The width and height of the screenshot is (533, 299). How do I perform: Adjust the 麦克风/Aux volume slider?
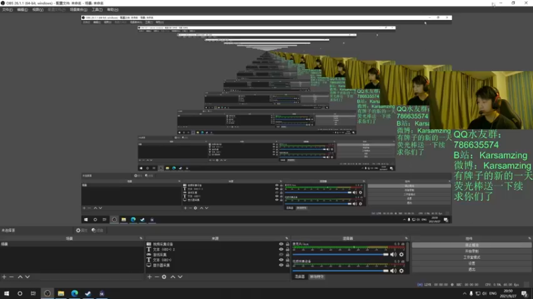coord(340,254)
